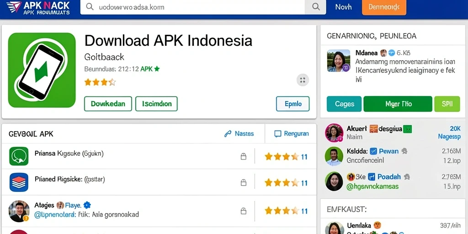Click the GEVBOJL APK heading
The image size is (468, 234).
tap(31, 134)
